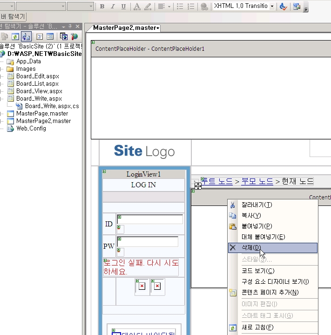331x335 pixels.
Task: Select Web.Config in Solution Explorer
Action: [x=31, y=129]
